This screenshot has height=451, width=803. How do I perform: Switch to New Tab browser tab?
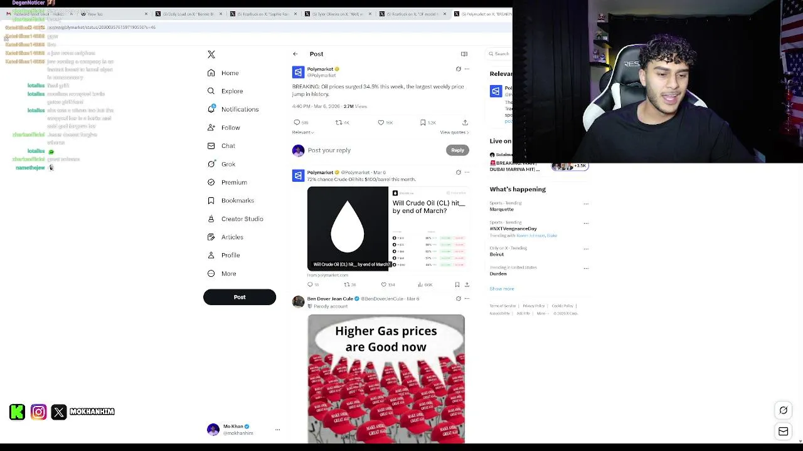point(113,14)
